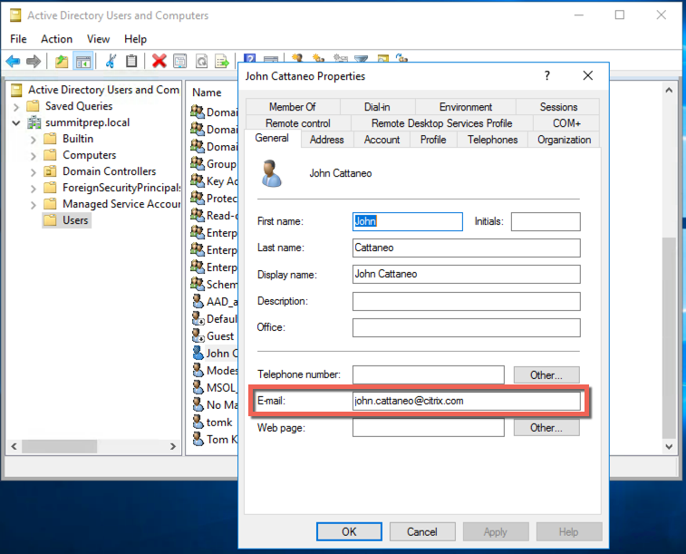Open the Member Of tab
Viewport: 686px width, 554px height.
tap(292, 107)
